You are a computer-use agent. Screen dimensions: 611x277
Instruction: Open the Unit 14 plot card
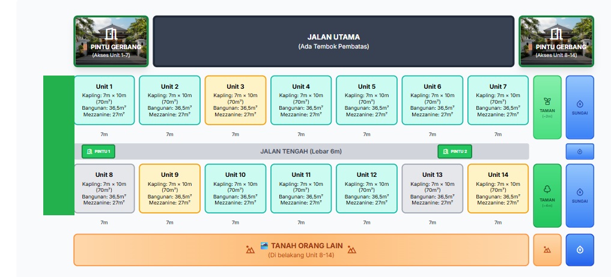497,188
